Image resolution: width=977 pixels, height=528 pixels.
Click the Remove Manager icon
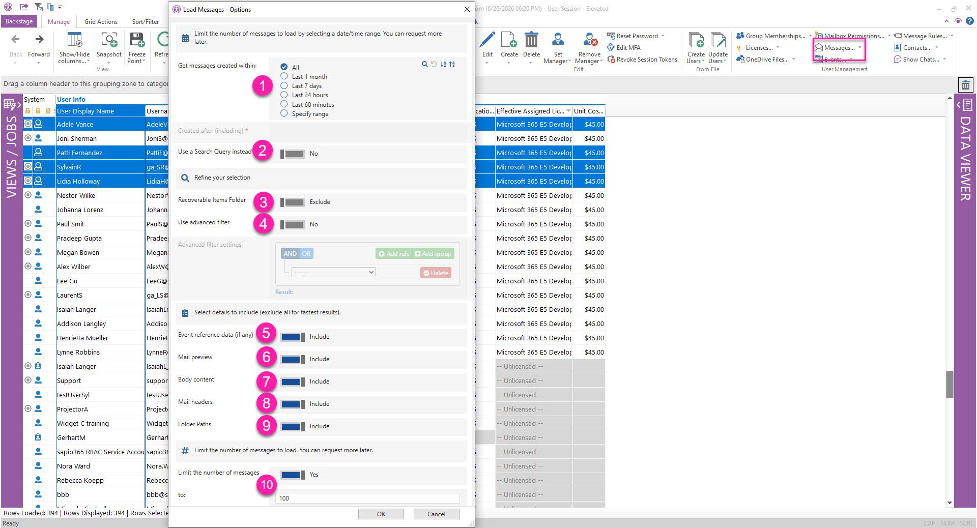pos(590,40)
